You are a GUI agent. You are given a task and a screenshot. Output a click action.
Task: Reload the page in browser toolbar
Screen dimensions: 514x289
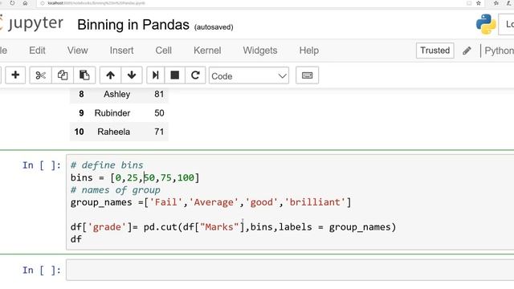(x=12, y=3)
